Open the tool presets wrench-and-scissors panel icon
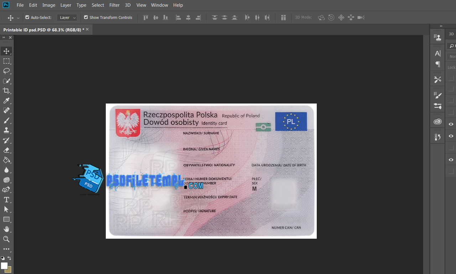Viewport: 456px width, 274px height. click(x=438, y=80)
